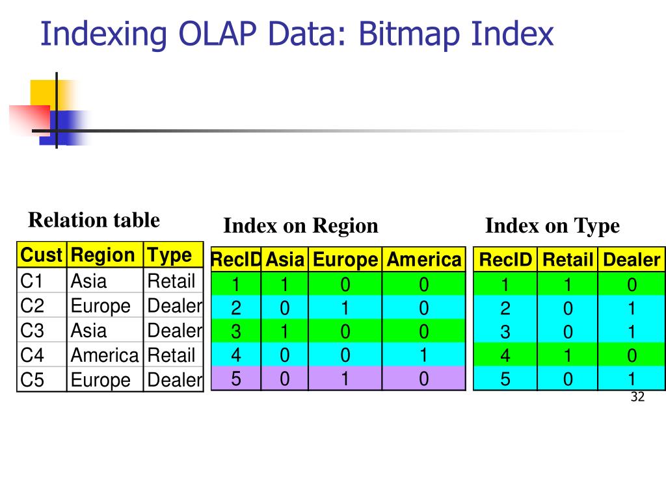The height and width of the screenshot is (499, 666).
Task: Click Asia bit '1' for RecID 1
Action: (285, 284)
